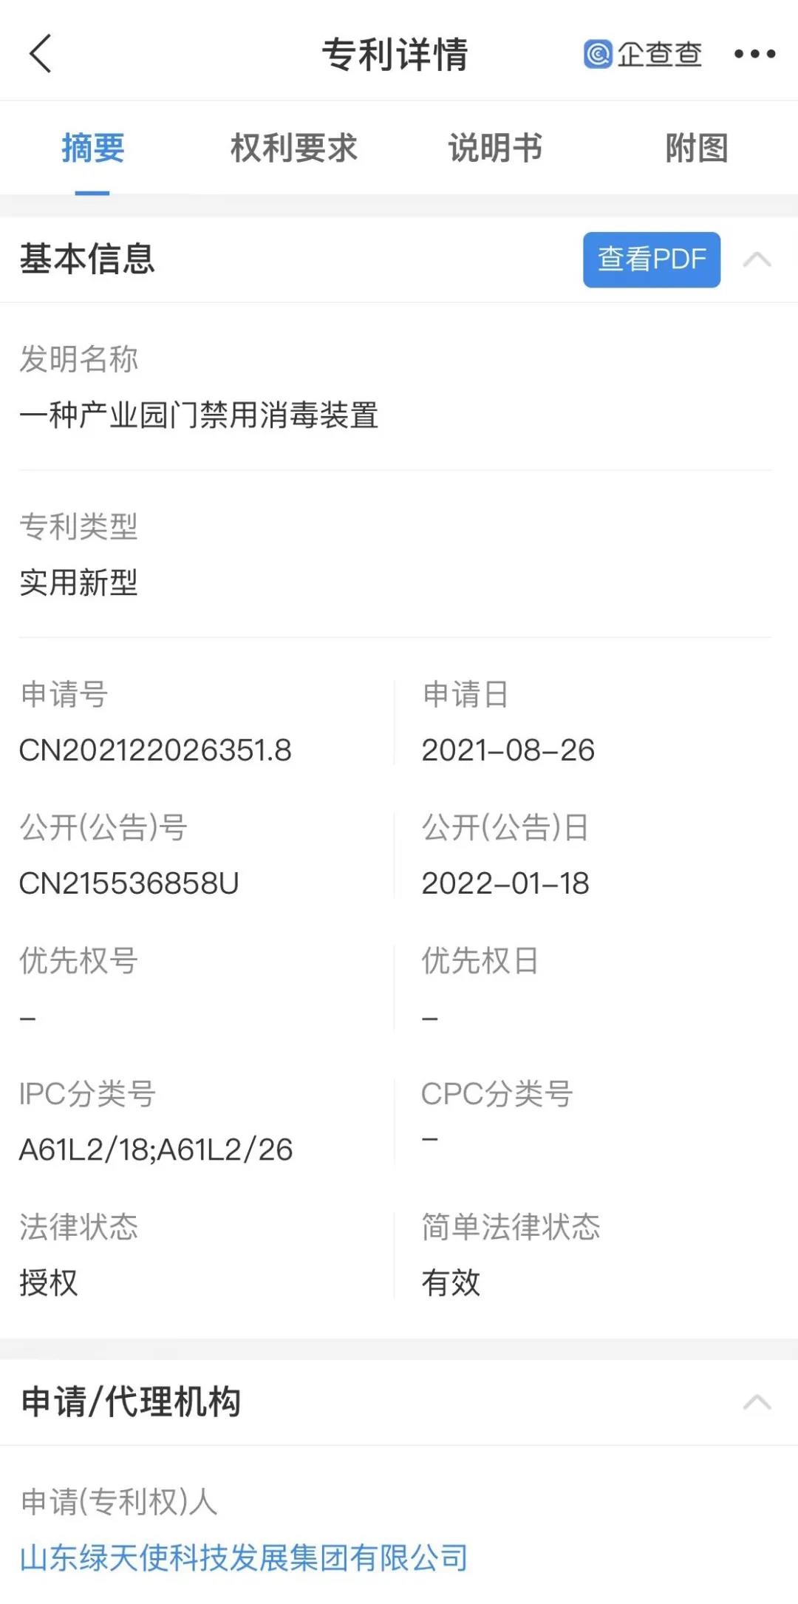Image resolution: width=798 pixels, height=1604 pixels.
Task: Collapse the 申请/代理机构 section chevron
Action: pos(757,1402)
